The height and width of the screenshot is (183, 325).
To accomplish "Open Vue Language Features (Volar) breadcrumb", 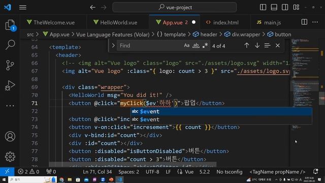I will [113, 35].
